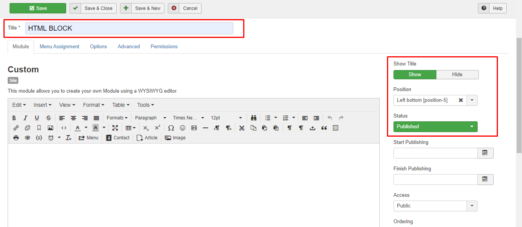
Task: Open the Permissions tab
Action: [164, 46]
